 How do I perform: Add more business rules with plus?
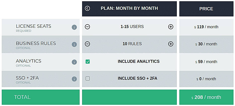[x=171, y=44]
